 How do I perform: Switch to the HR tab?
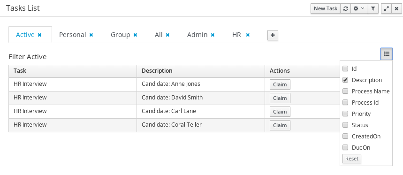pyautogui.click(x=236, y=35)
